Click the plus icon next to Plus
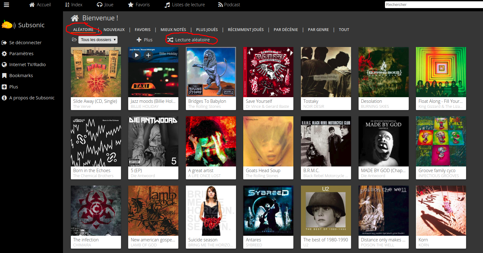The image size is (483, 253). (x=139, y=40)
